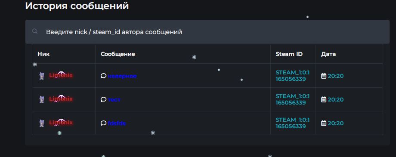Open the 'наверное' message link

tap(122, 76)
